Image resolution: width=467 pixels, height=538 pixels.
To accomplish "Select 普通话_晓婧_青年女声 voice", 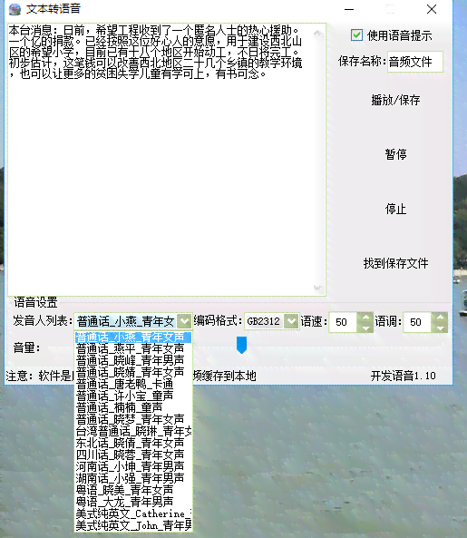I will click(133, 372).
